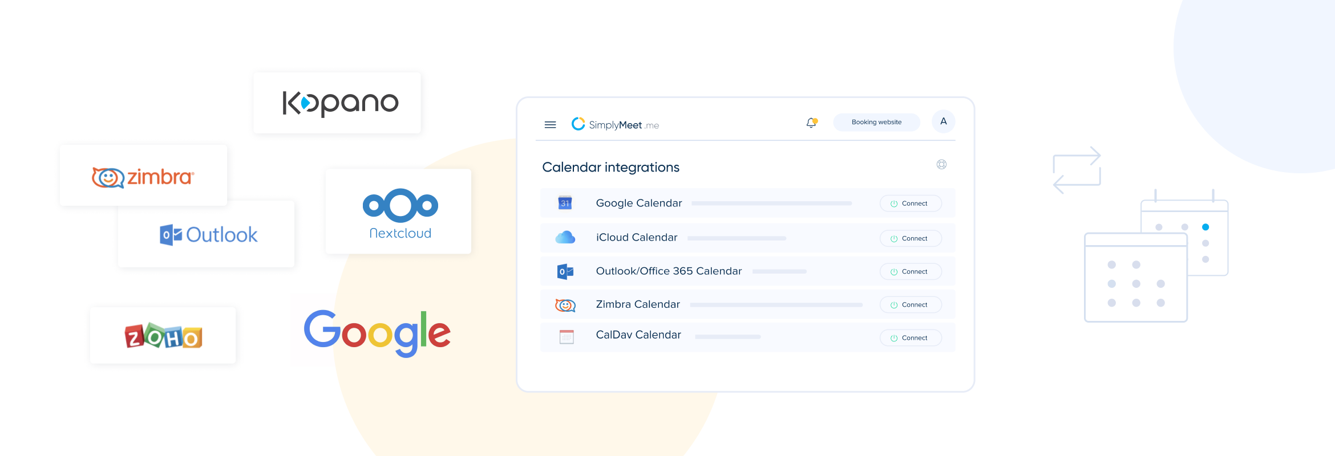Connect Zimbra Calendar

[x=911, y=304]
